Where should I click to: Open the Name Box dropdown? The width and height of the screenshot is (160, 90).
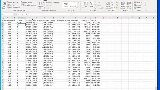point(12,14)
